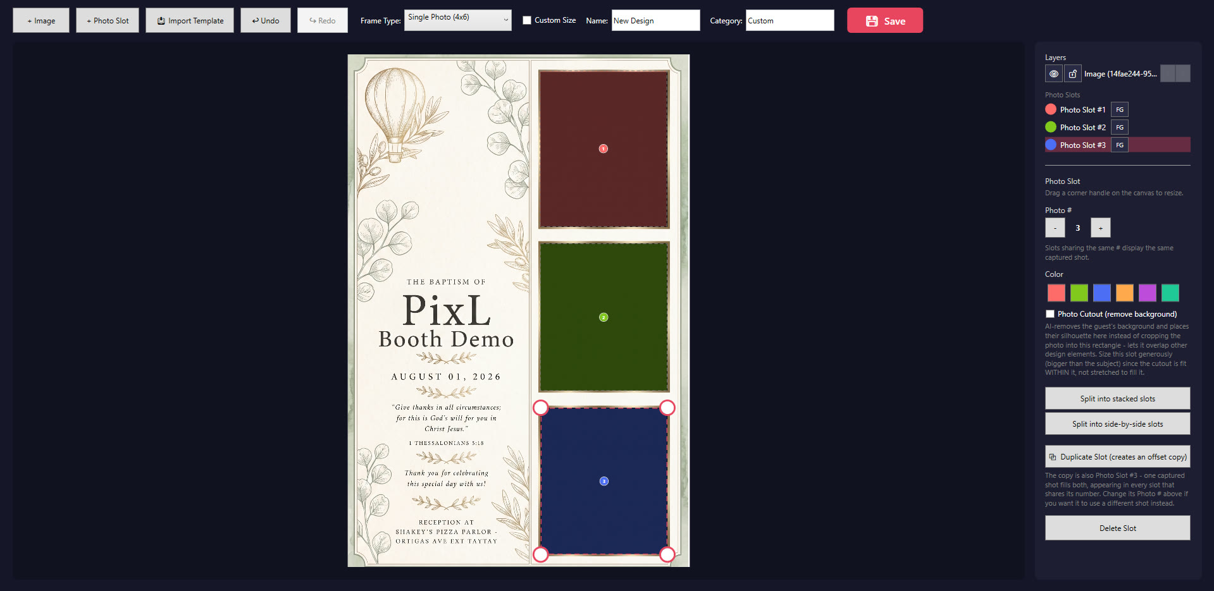The width and height of the screenshot is (1214, 591).
Task: Toggle visibility of the Image layer
Action: pos(1053,74)
